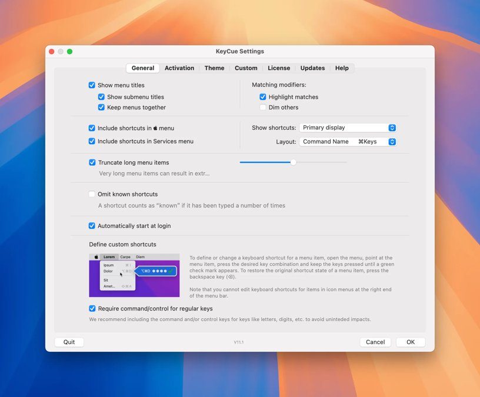Open the Show shortcuts Primary display dropdown
This screenshot has width=480, height=397.
tap(348, 128)
